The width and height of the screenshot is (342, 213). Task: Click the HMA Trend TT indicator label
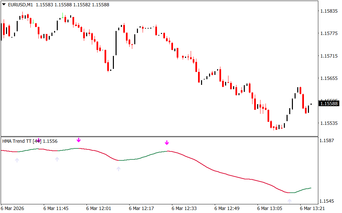19,141
